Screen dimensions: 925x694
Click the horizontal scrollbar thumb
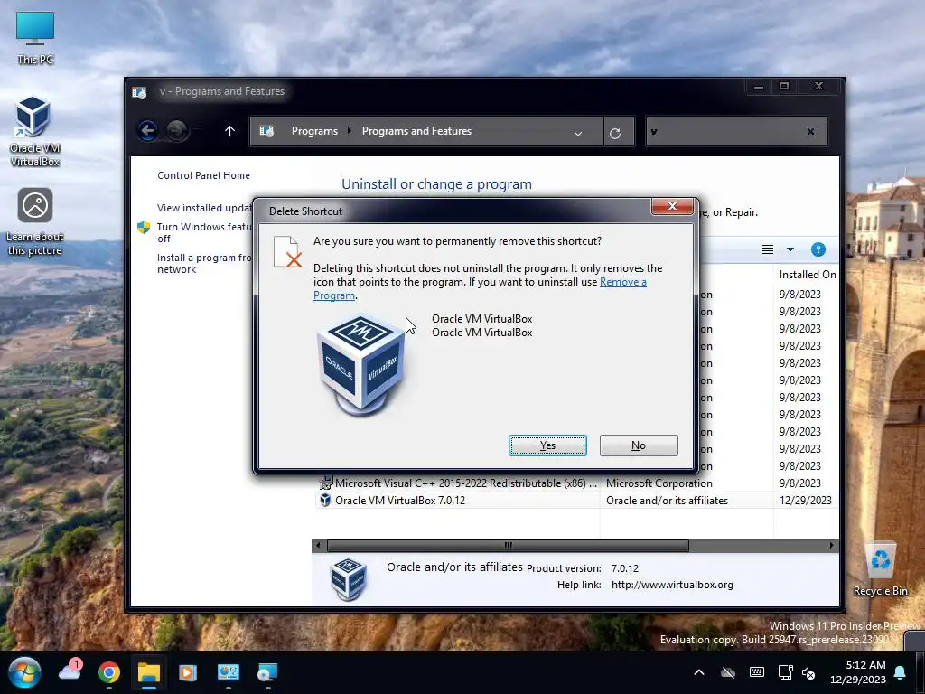tap(508, 545)
